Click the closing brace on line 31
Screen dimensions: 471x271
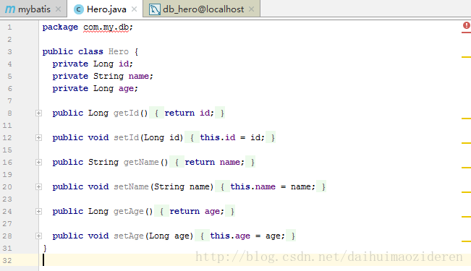tap(45, 249)
